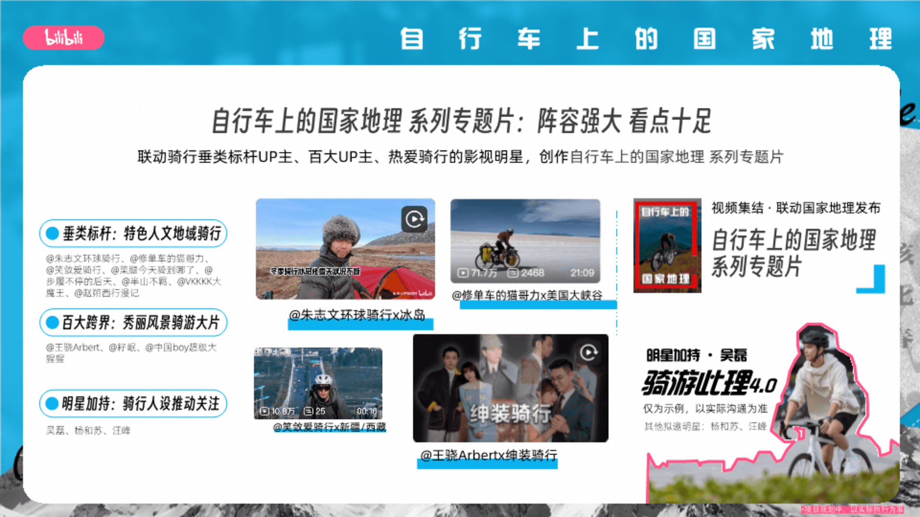Click play count icon on 71.7万 video
This screenshot has height=517, width=920.
pyautogui.click(x=462, y=273)
